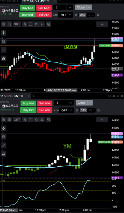Viewport: 124px width, 213px height.
Task: Add a new tab beside MYM SEP25 30m
Action: [60, 1]
